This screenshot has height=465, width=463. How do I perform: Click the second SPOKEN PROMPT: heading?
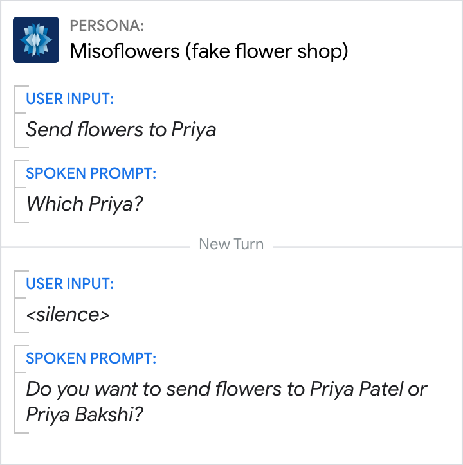(91, 358)
